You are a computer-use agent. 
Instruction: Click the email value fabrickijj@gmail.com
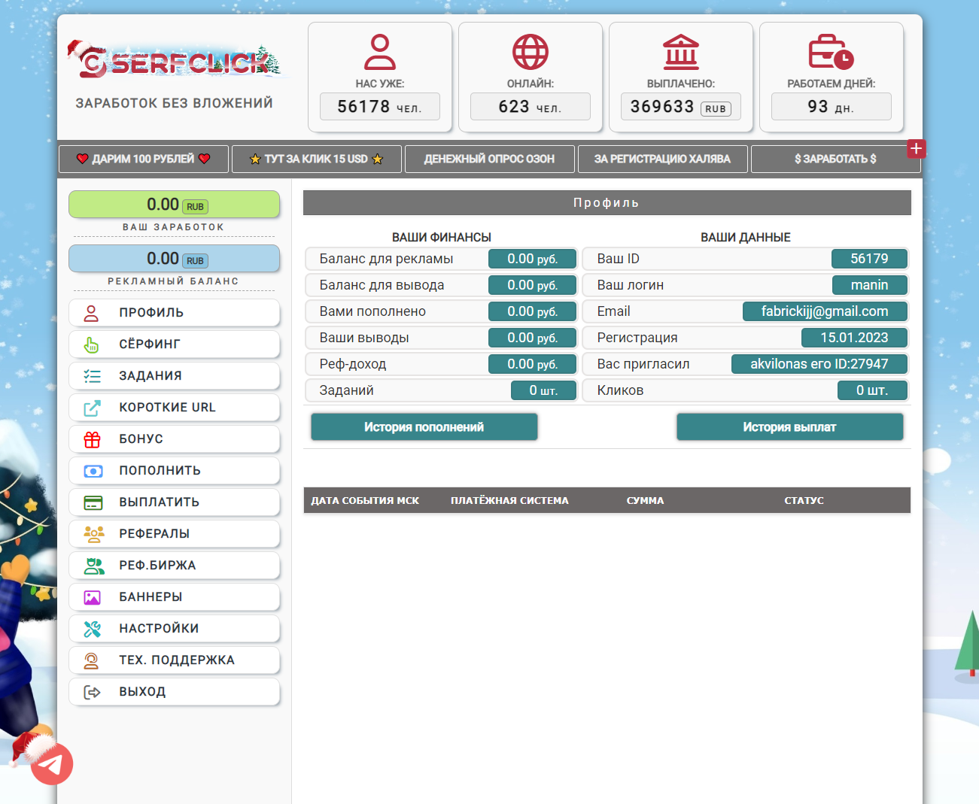(x=825, y=311)
